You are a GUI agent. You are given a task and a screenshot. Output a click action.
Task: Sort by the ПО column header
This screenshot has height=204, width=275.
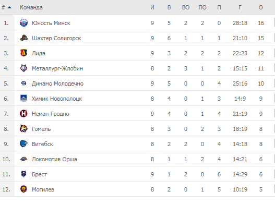pyautogui.click(x=202, y=7)
